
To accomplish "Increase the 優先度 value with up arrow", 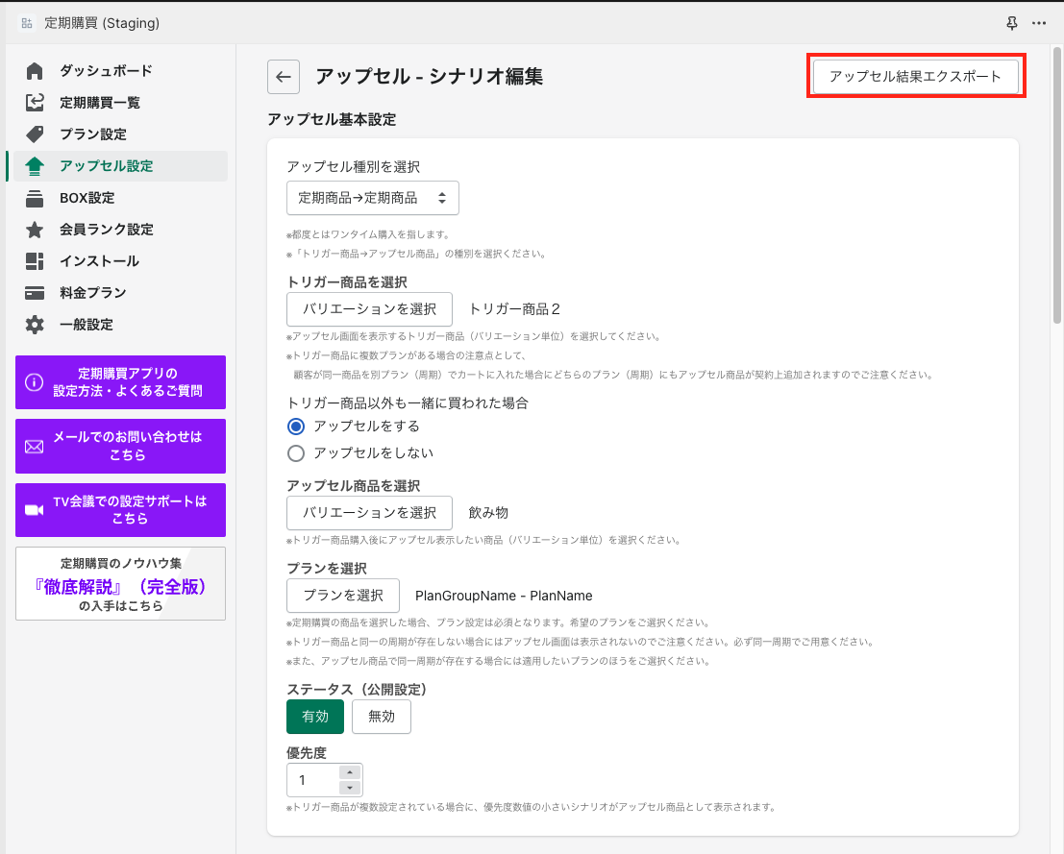I will (x=350, y=772).
